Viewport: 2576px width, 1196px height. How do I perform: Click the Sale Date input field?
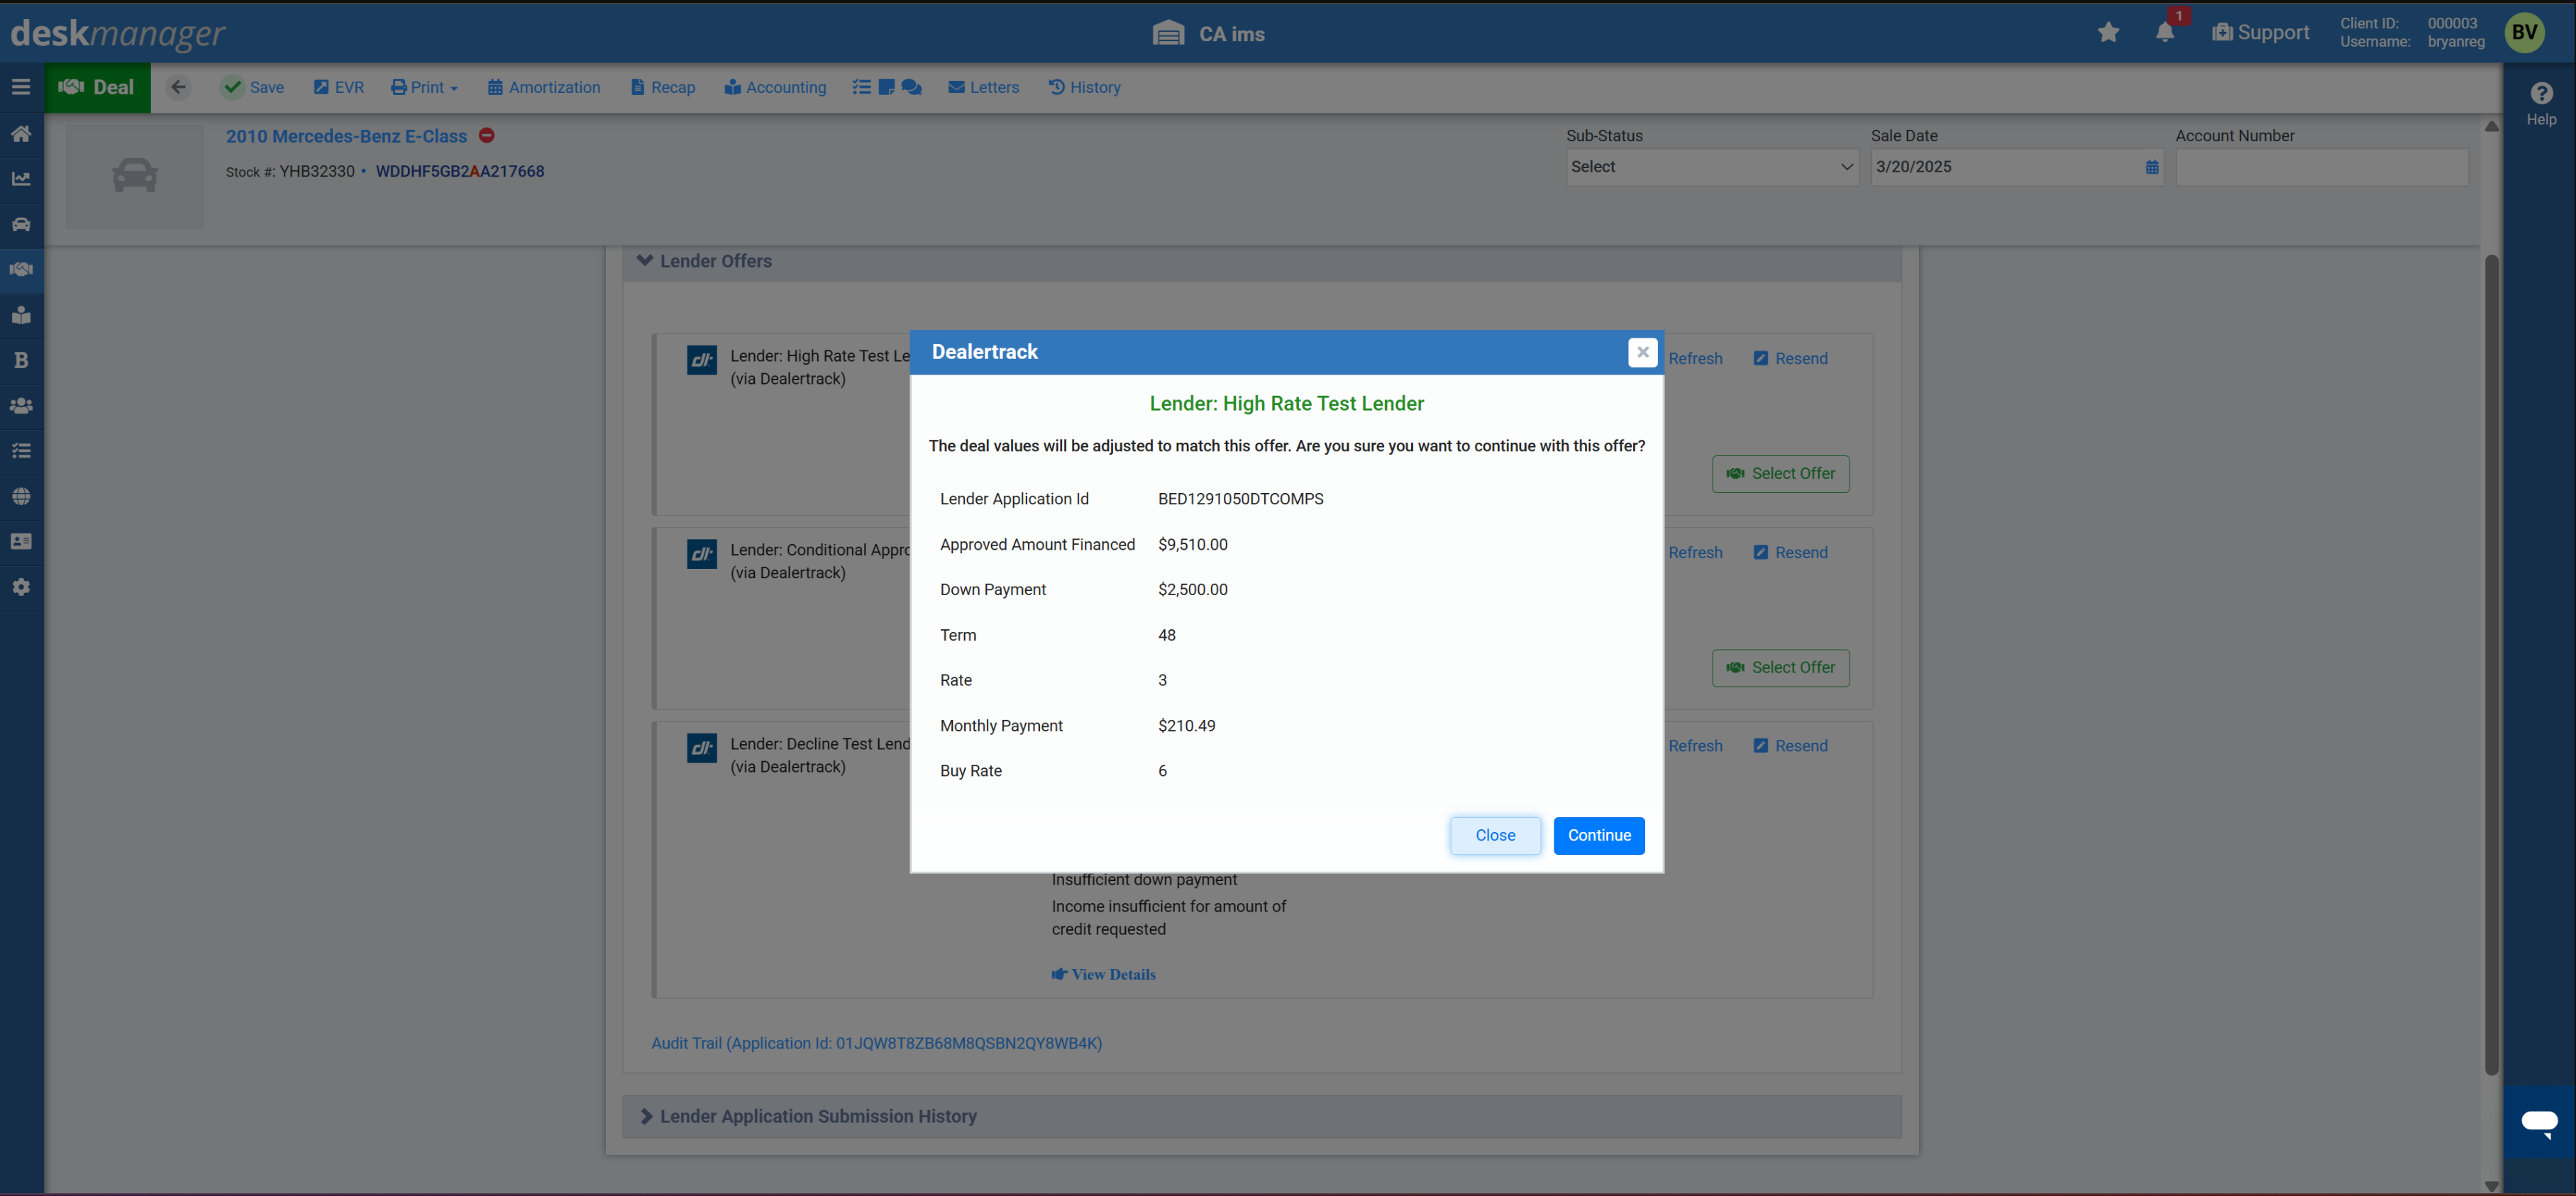pyautogui.click(x=2016, y=167)
